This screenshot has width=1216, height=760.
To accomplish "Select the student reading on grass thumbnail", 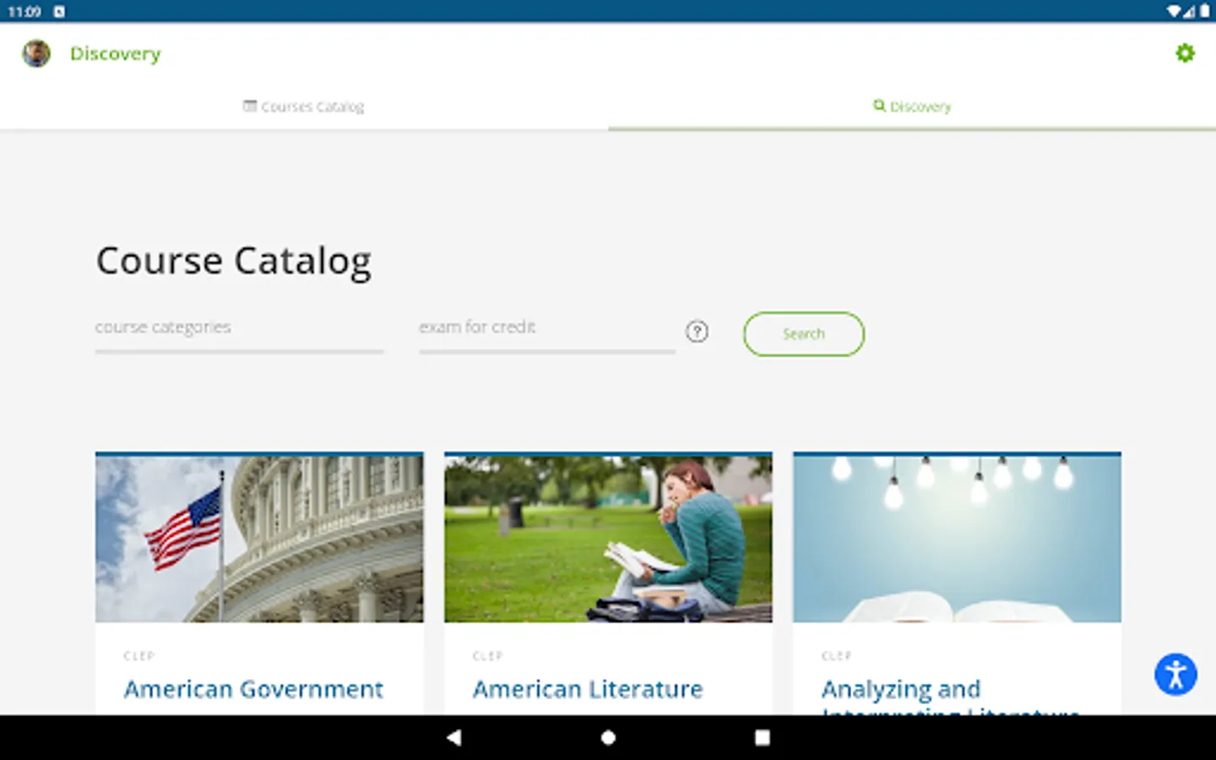I will (608, 539).
